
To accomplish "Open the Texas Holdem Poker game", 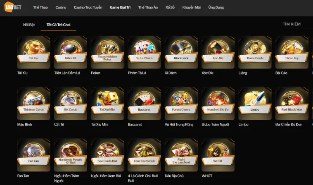I will (x=107, y=52).
